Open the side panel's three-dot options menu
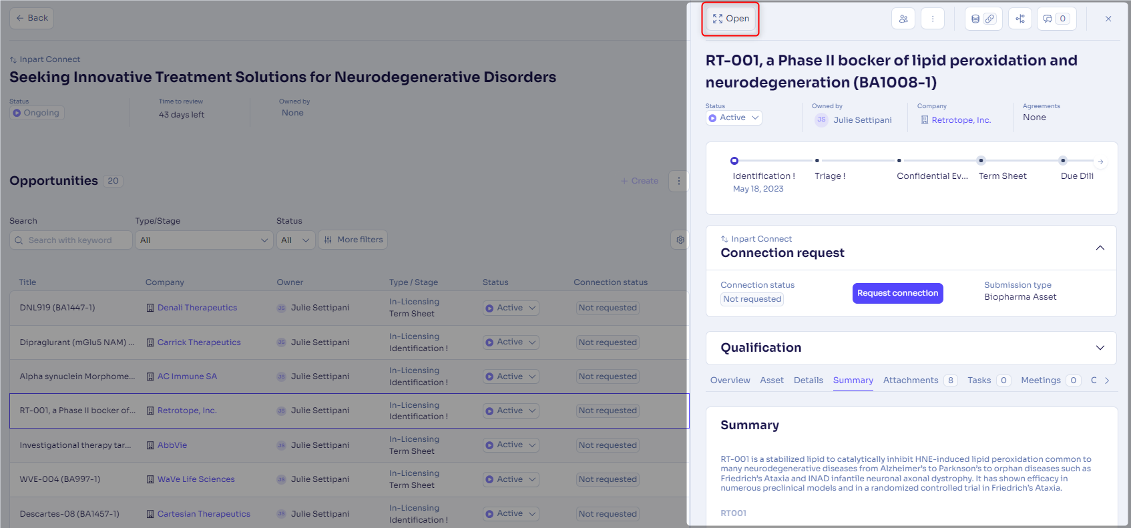1131x528 pixels. [932, 19]
